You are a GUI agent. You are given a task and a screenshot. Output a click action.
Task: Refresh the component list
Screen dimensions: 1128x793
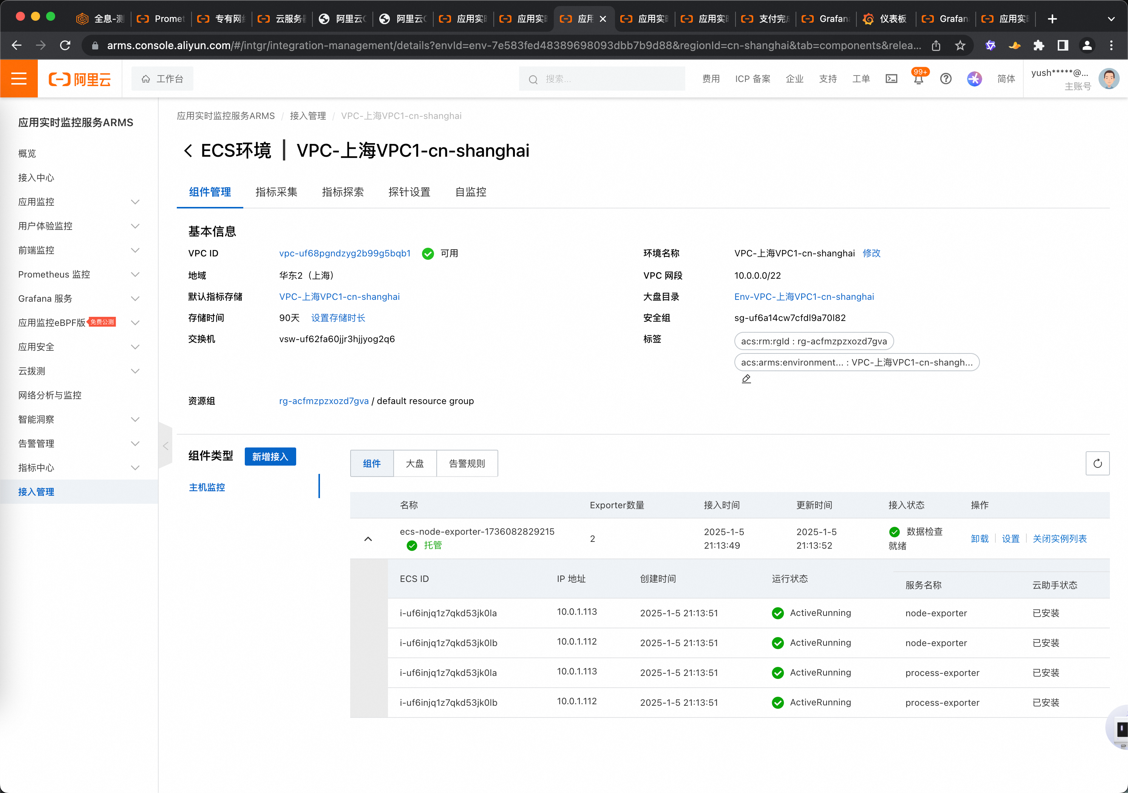[x=1097, y=463]
